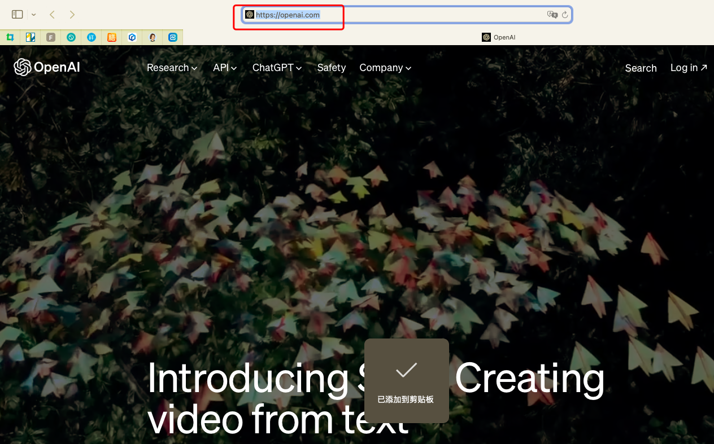Toggle the Safari sidebar
714x444 pixels.
pos(17,15)
